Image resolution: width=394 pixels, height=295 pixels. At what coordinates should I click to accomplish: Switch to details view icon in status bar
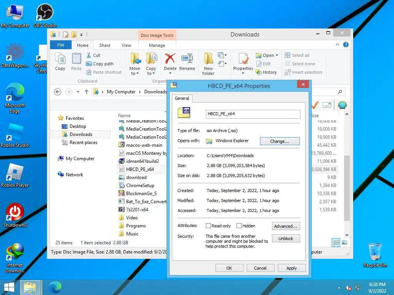[336, 243]
